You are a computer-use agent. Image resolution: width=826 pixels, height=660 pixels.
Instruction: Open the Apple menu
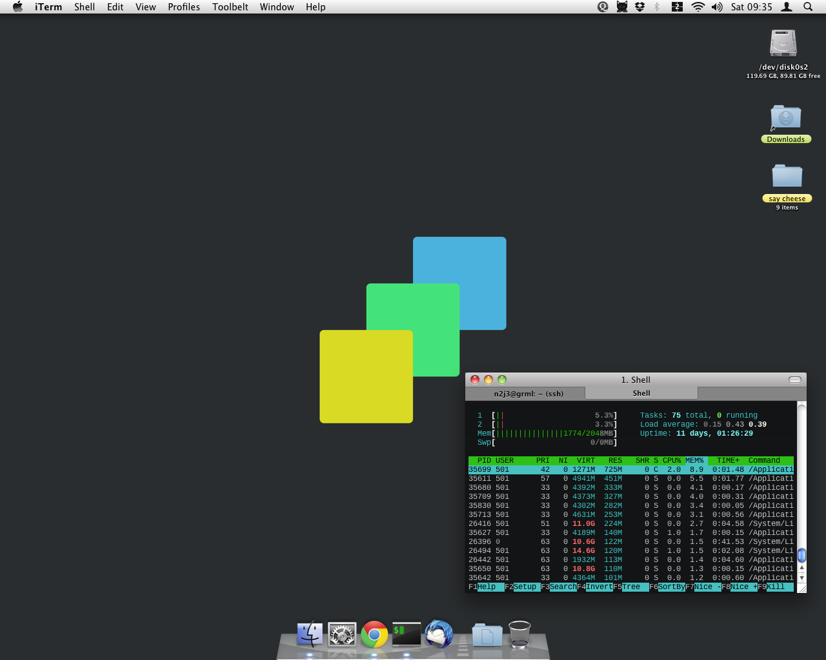click(17, 6)
